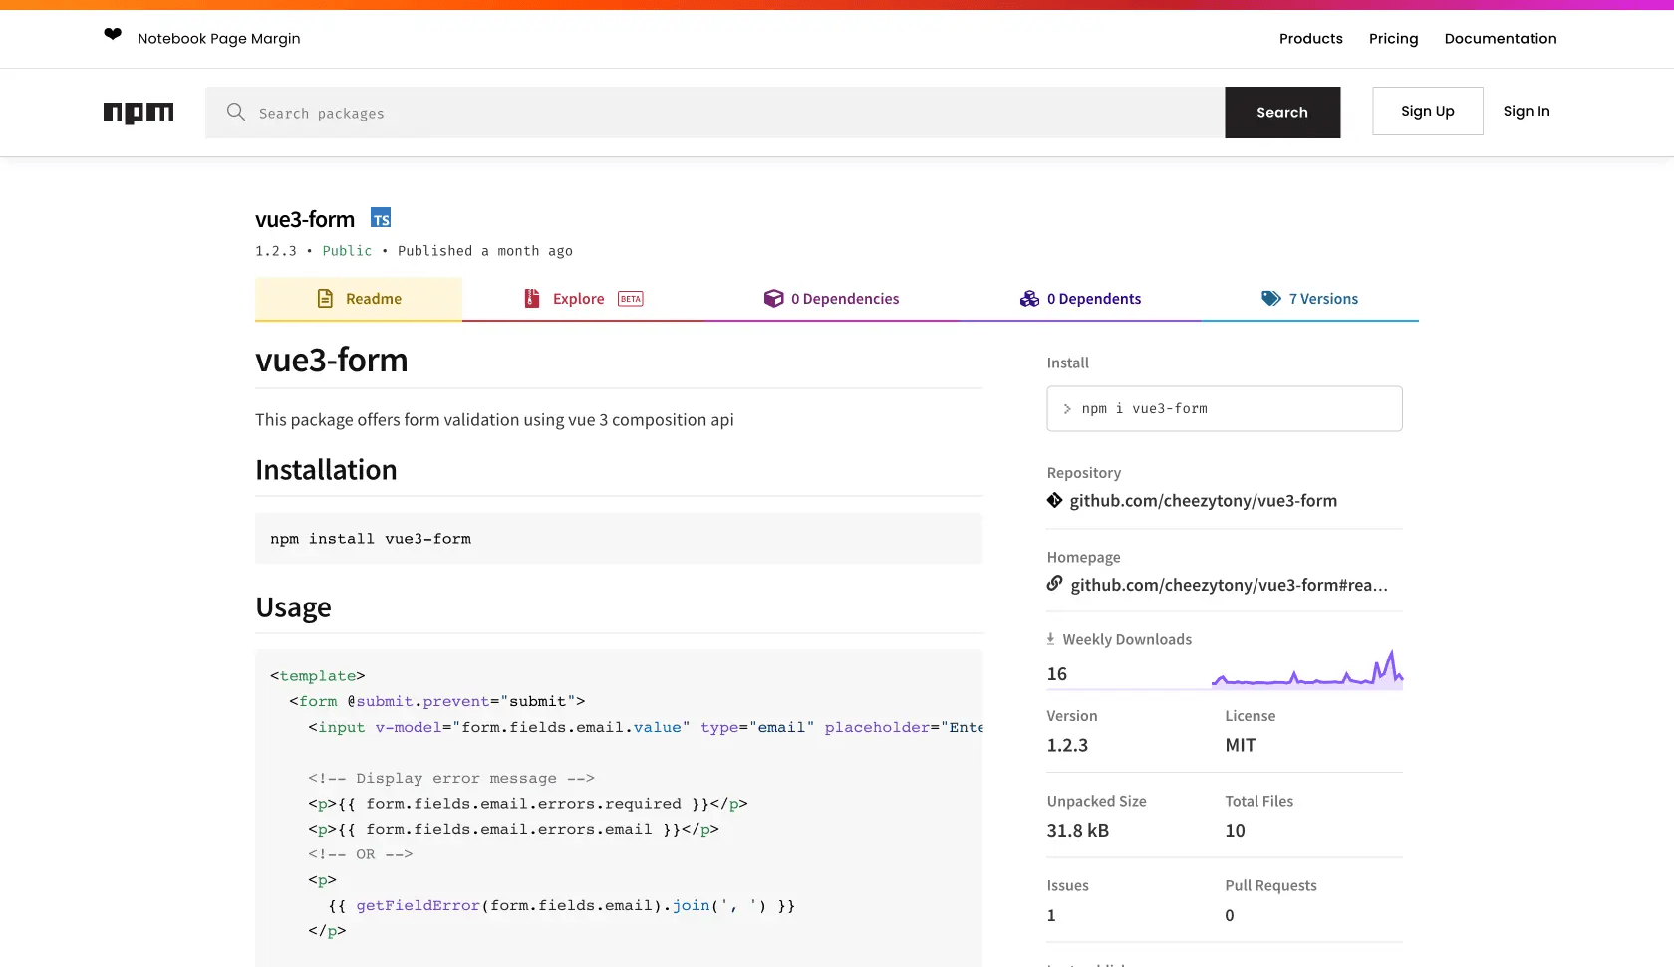The image size is (1674, 967).
Task: Click the weekly downloads number 16
Action: coord(1057,674)
